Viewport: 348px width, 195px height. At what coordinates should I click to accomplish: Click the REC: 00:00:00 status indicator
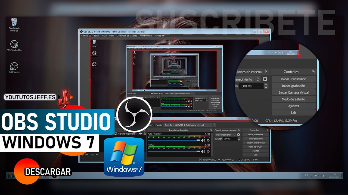click(226, 160)
